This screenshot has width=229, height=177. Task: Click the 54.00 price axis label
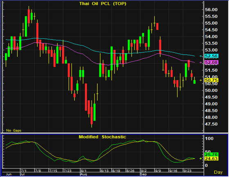point(211,36)
